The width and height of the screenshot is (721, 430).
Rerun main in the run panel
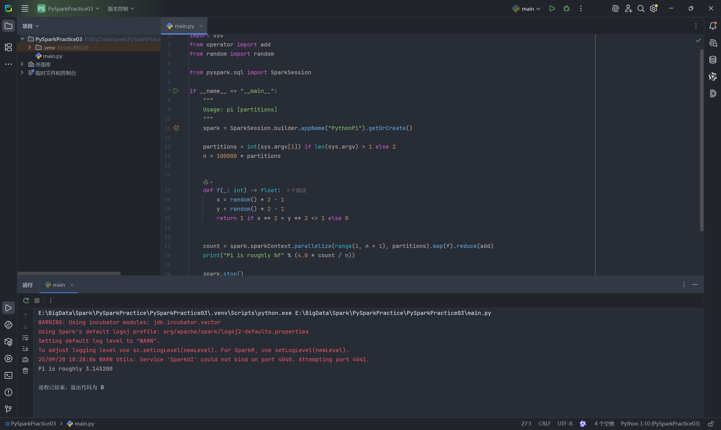tap(26, 301)
